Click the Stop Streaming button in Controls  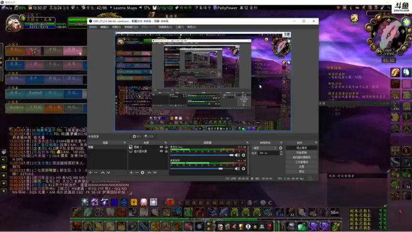point(301,148)
